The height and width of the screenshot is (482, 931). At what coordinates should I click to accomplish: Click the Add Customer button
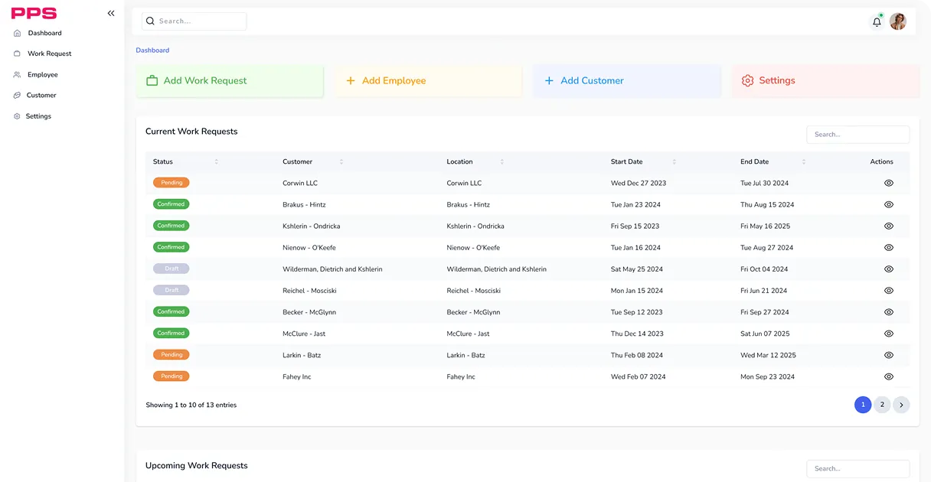point(627,80)
